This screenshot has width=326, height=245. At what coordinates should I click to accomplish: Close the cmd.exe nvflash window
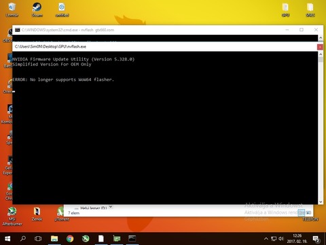pyautogui.click(x=316, y=30)
